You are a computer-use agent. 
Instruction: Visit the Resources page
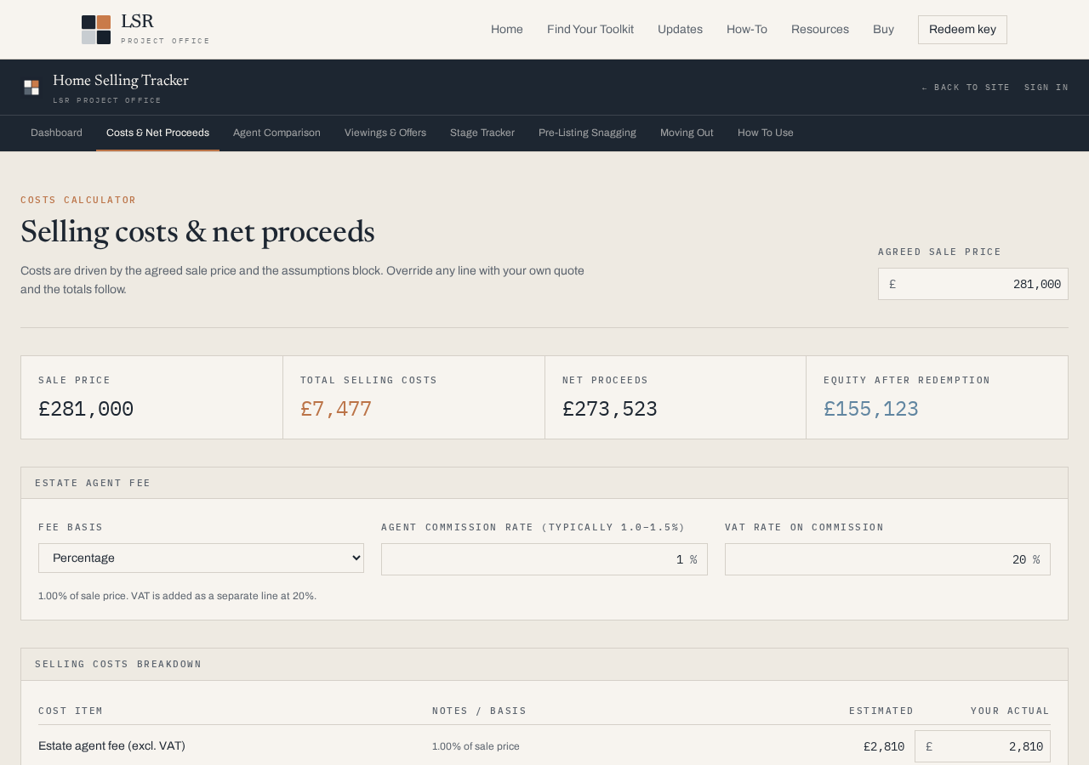click(820, 30)
